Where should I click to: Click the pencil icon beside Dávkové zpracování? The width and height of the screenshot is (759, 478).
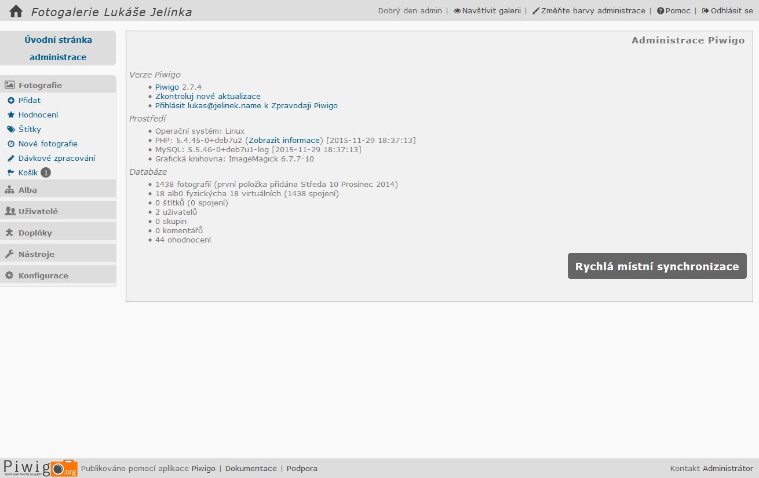[x=10, y=158]
